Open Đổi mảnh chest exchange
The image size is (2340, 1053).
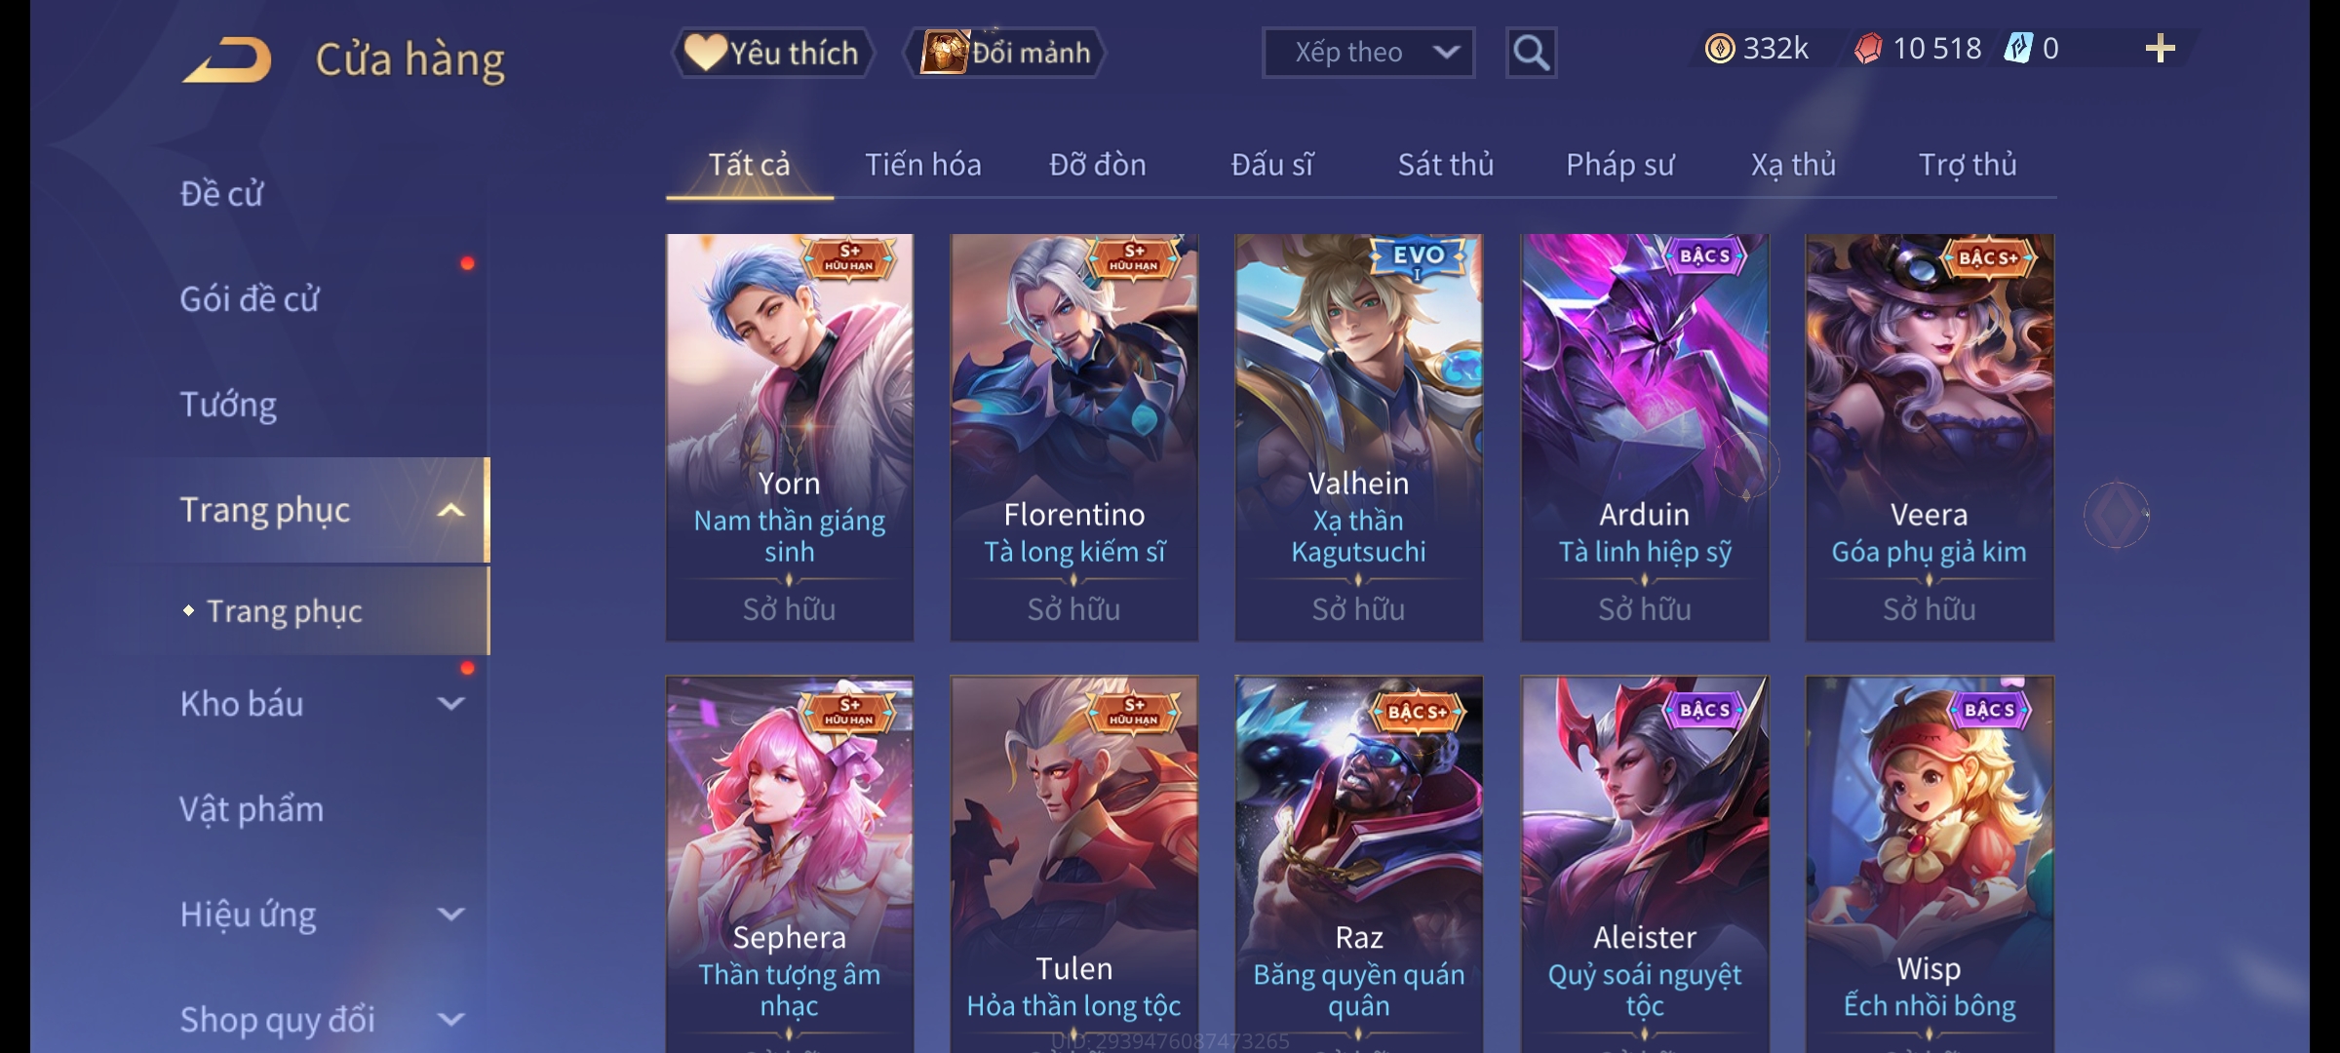1005,53
